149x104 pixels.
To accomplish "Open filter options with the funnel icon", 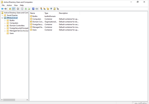I will pos(51,9).
